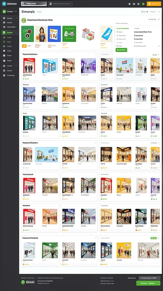The width and height of the screenshot is (163, 291).
Task: Click the search field in the top bar
Action: 34,4
